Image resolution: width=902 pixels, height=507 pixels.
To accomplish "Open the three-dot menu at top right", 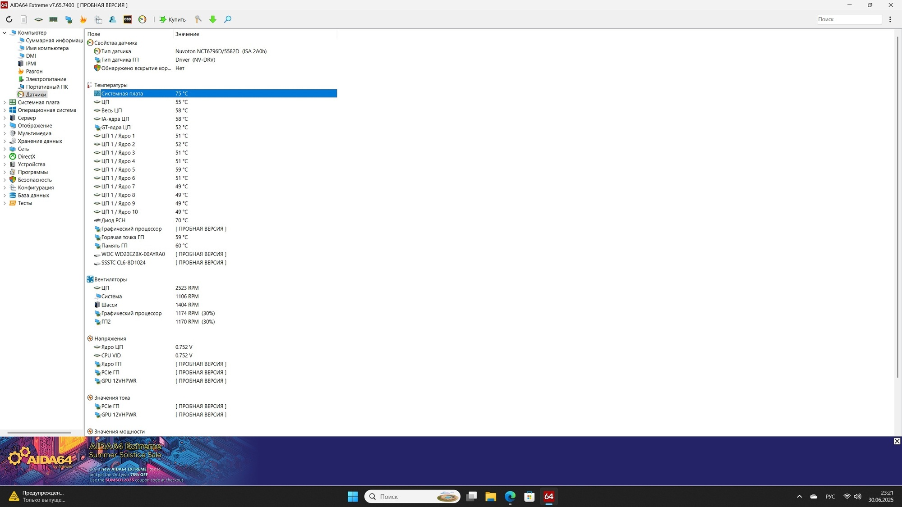I will [x=890, y=19].
